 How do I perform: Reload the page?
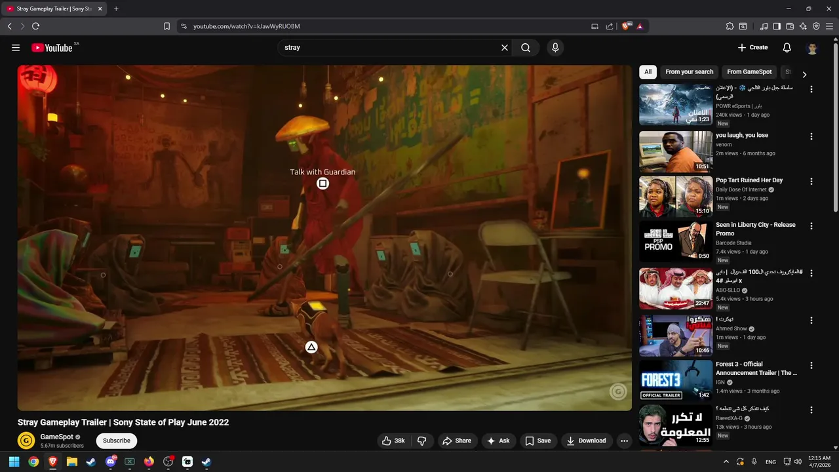click(x=35, y=26)
